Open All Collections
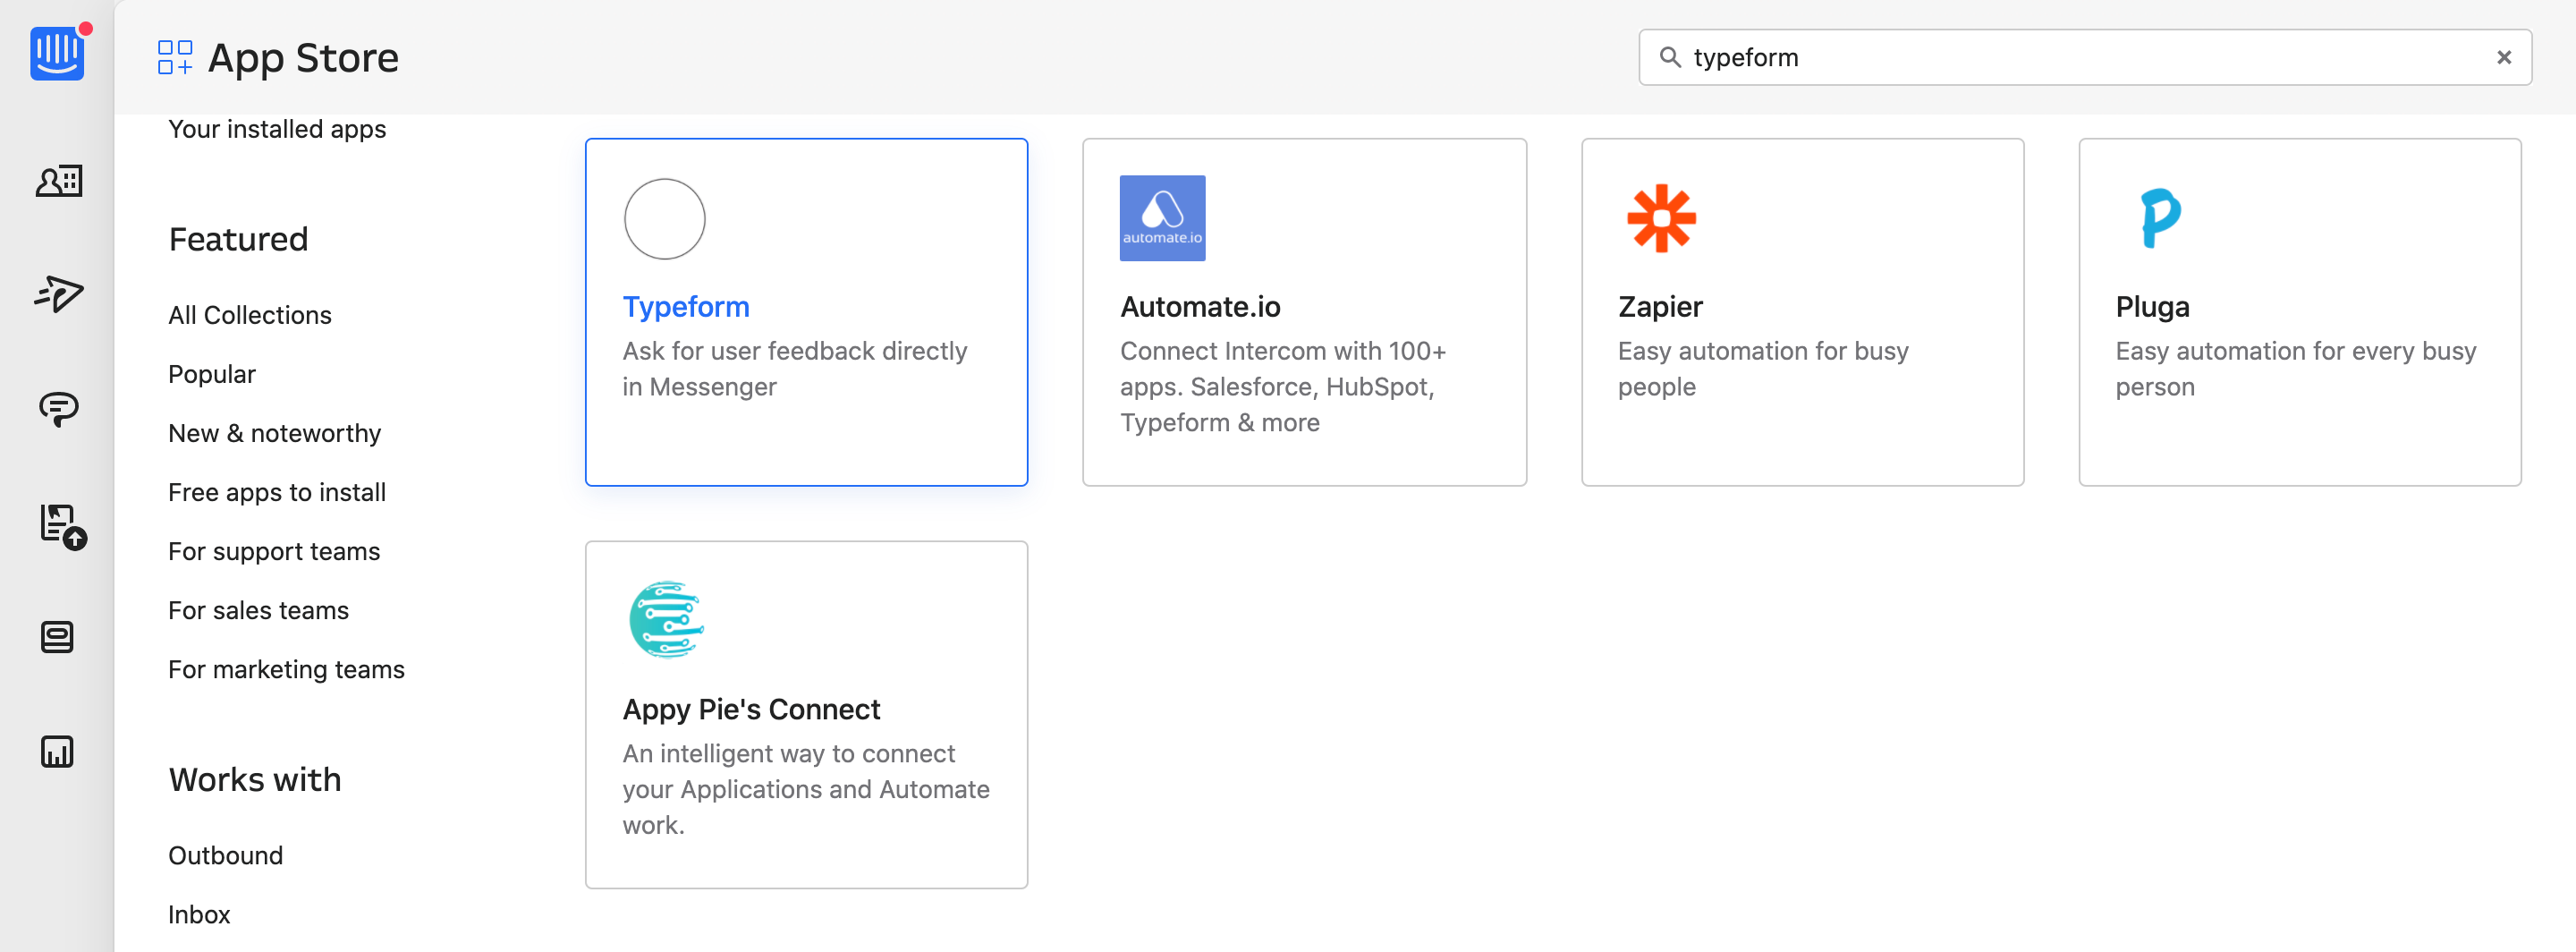The height and width of the screenshot is (952, 2576). pyautogui.click(x=250, y=315)
